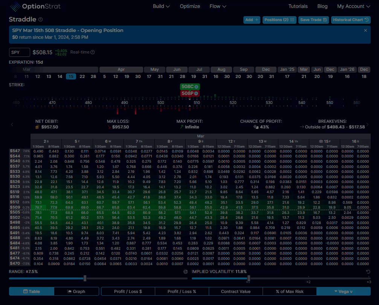This screenshot has height=305, width=379.
Task: Select the May expiration month
Action: pyautogui.click(x=154, y=70)
